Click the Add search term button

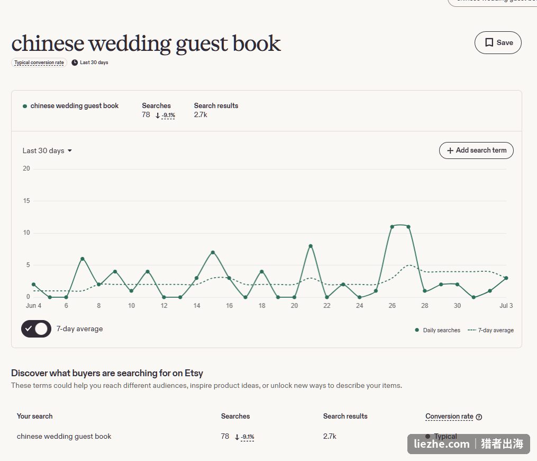(476, 150)
